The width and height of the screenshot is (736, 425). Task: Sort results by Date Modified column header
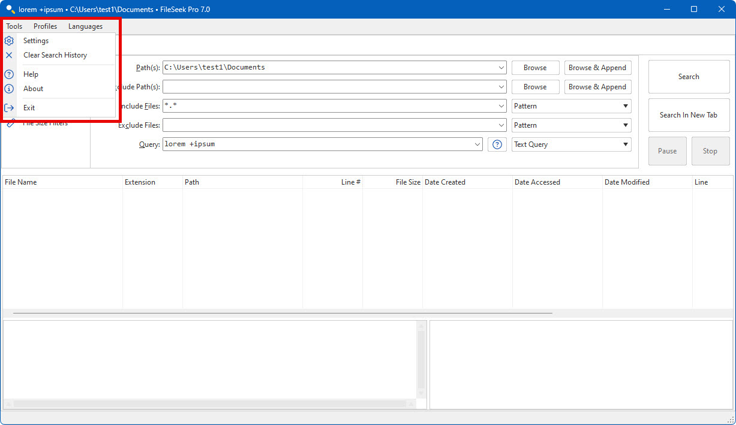click(647, 182)
